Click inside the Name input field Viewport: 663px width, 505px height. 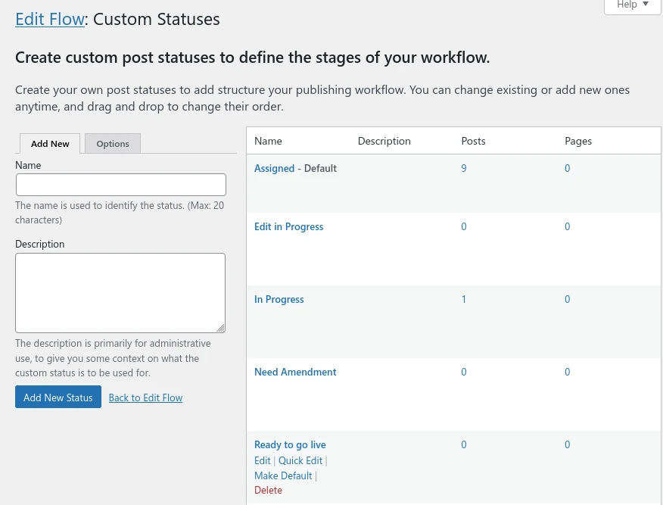(x=120, y=184)
